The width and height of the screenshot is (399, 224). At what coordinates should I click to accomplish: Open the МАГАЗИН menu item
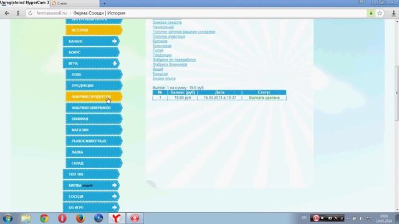(x=94, y=130)
